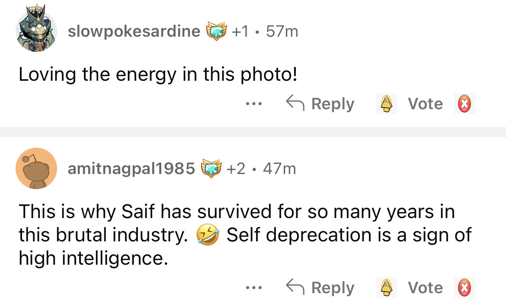Visit the amitnagpal1985 username profile link
Screen dimensions: 506x304
coord(131,168)
